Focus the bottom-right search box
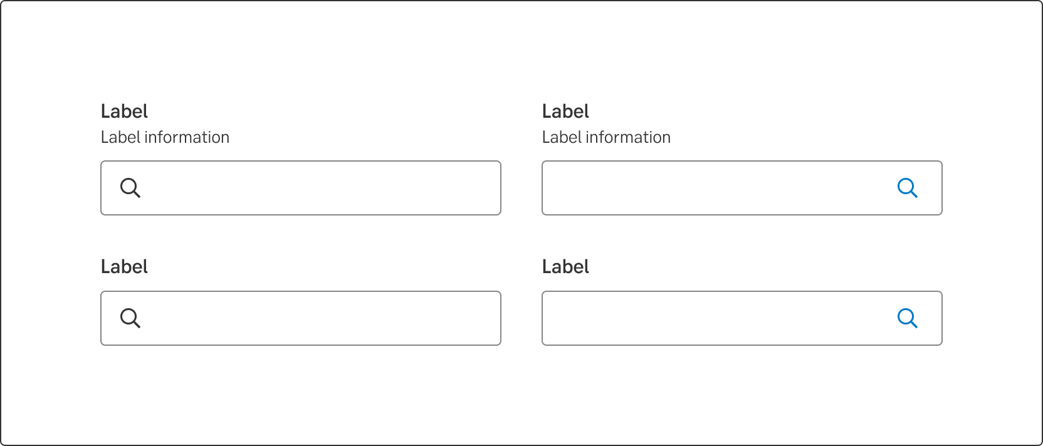The width and height of the screenshot is (1043, 446). (721, 318)
